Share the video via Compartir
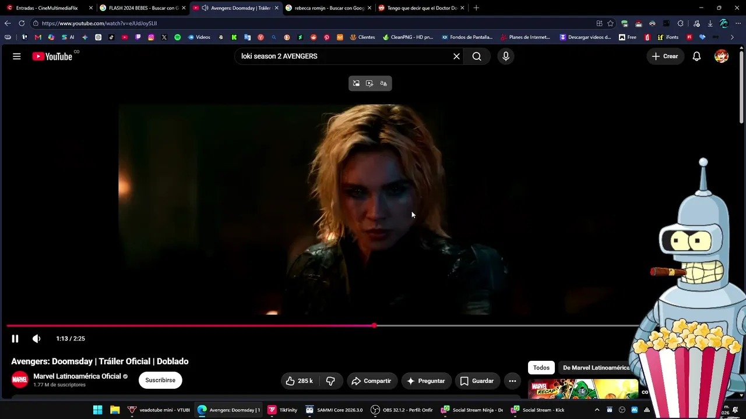746x419 pixels. pyautogui.click(x=371, y=381)
